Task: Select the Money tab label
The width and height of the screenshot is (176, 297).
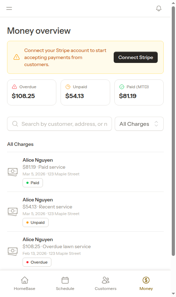Action: coord(146,289)
